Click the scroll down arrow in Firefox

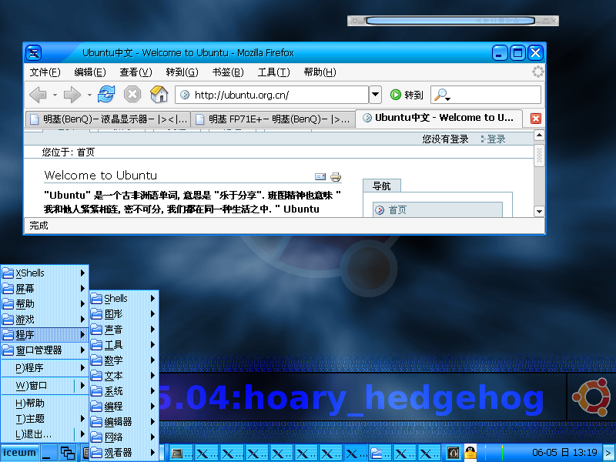coord(539,211)
